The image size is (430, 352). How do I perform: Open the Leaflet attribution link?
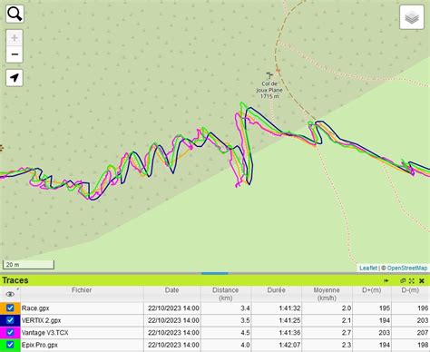pos(368,268)
